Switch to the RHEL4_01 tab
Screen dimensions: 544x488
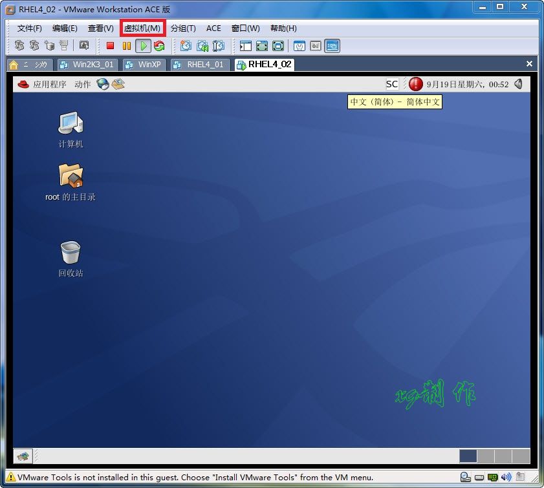click(x=200, y=65)
